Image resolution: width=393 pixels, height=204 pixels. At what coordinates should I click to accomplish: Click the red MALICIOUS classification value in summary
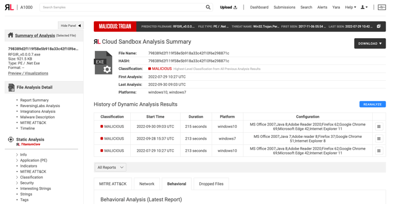160,68
